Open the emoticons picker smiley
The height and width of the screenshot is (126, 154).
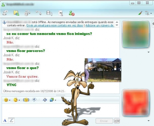6,100
